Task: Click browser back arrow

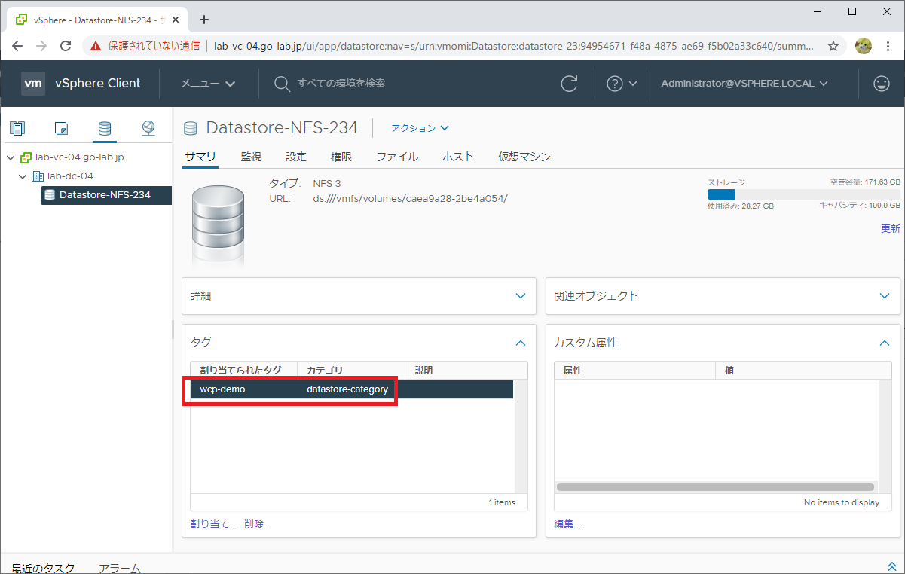Action: [17, 46]
